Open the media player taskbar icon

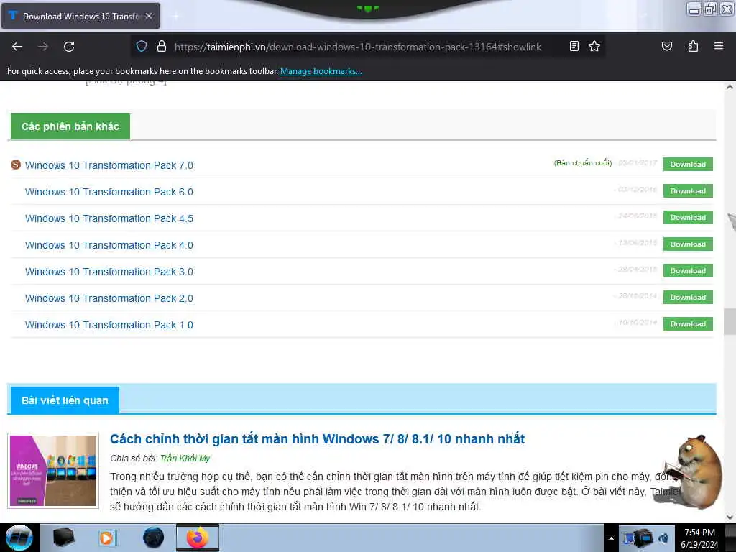pyautogui.click(x=108, y=538)
